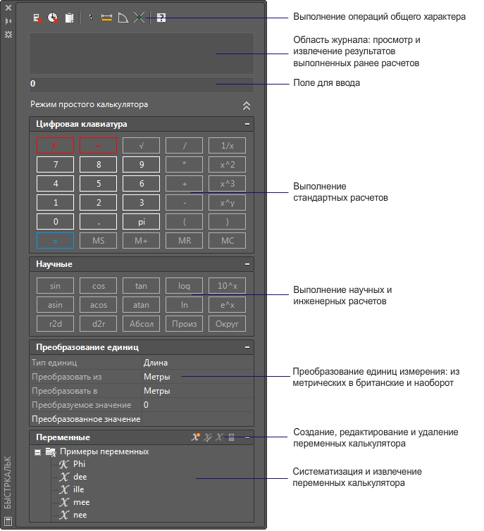Click the r2d conversion button
This screenshot has width=484, height=531.
[55, 324]
